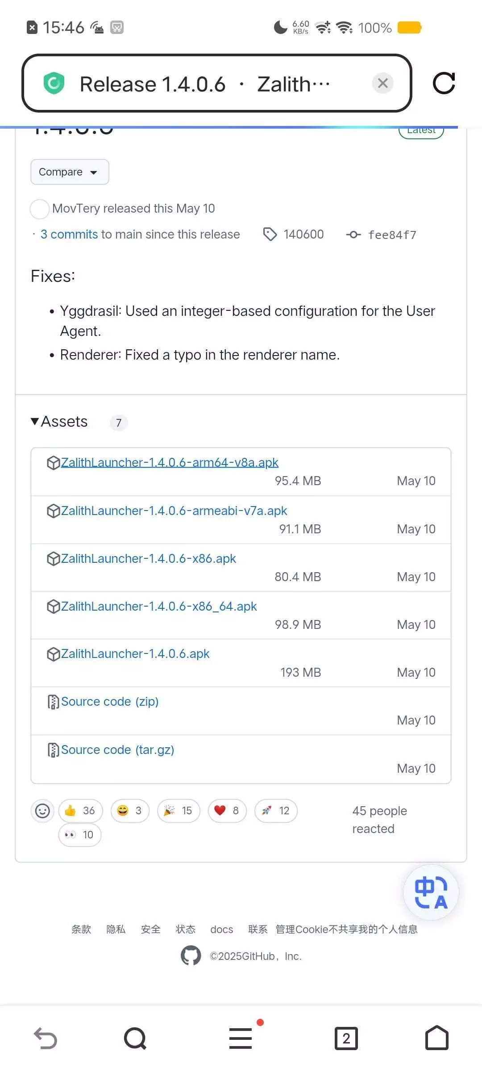This screenshot has height=1072, width=482.
Task: Open the browser hamburger menu
Action: [241, 1038]
